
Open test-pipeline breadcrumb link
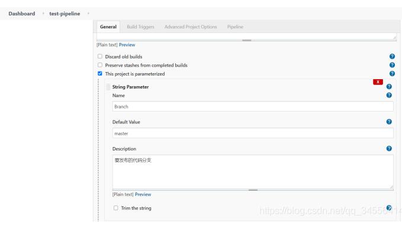coord(65,14)
